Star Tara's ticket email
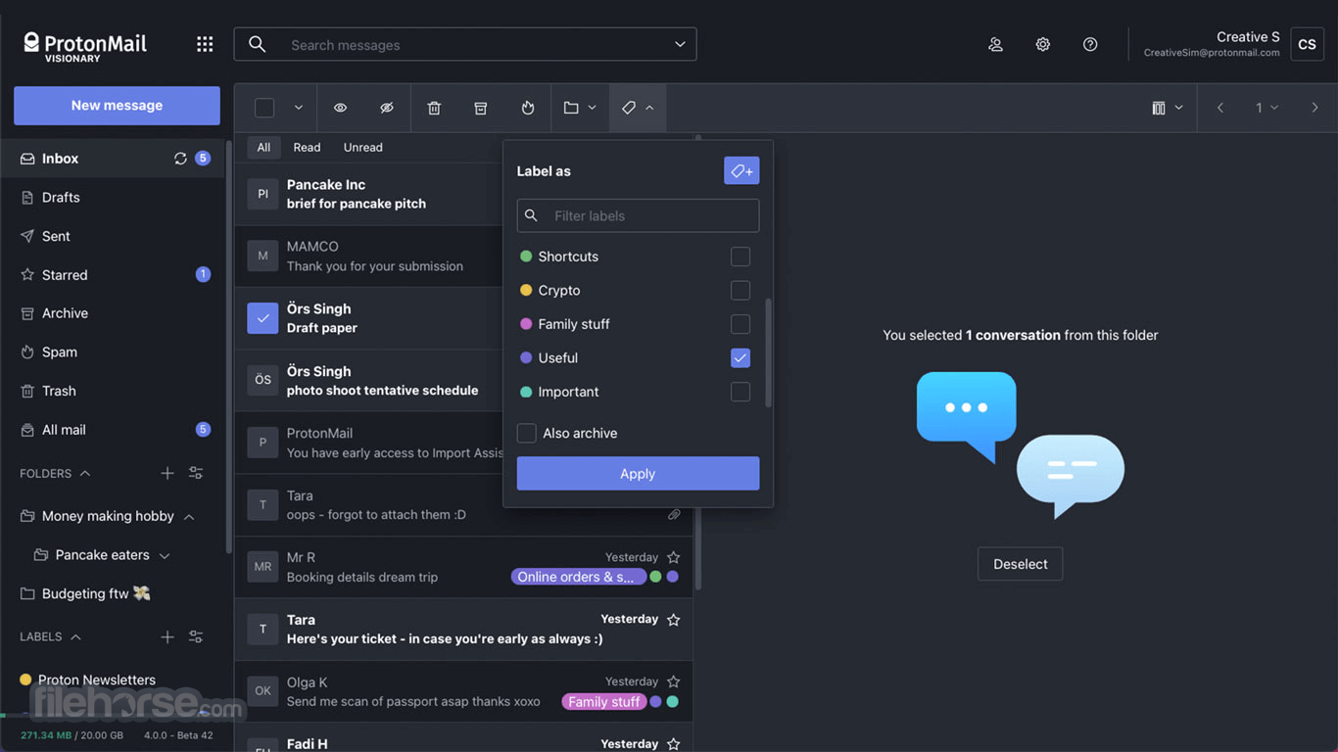This screenshot has width=1338, height=752. [673, 620]
